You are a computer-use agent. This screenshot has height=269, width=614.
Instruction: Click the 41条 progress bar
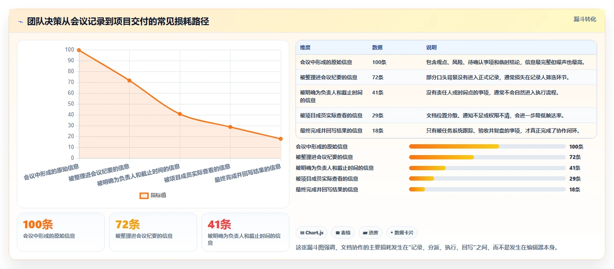[x=487, y=168]
